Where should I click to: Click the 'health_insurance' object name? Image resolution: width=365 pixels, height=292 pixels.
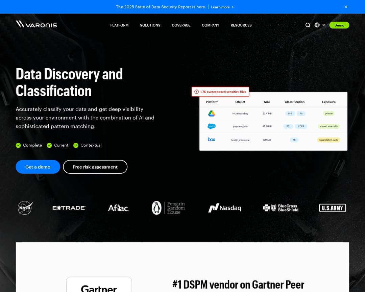pos(241,140)
